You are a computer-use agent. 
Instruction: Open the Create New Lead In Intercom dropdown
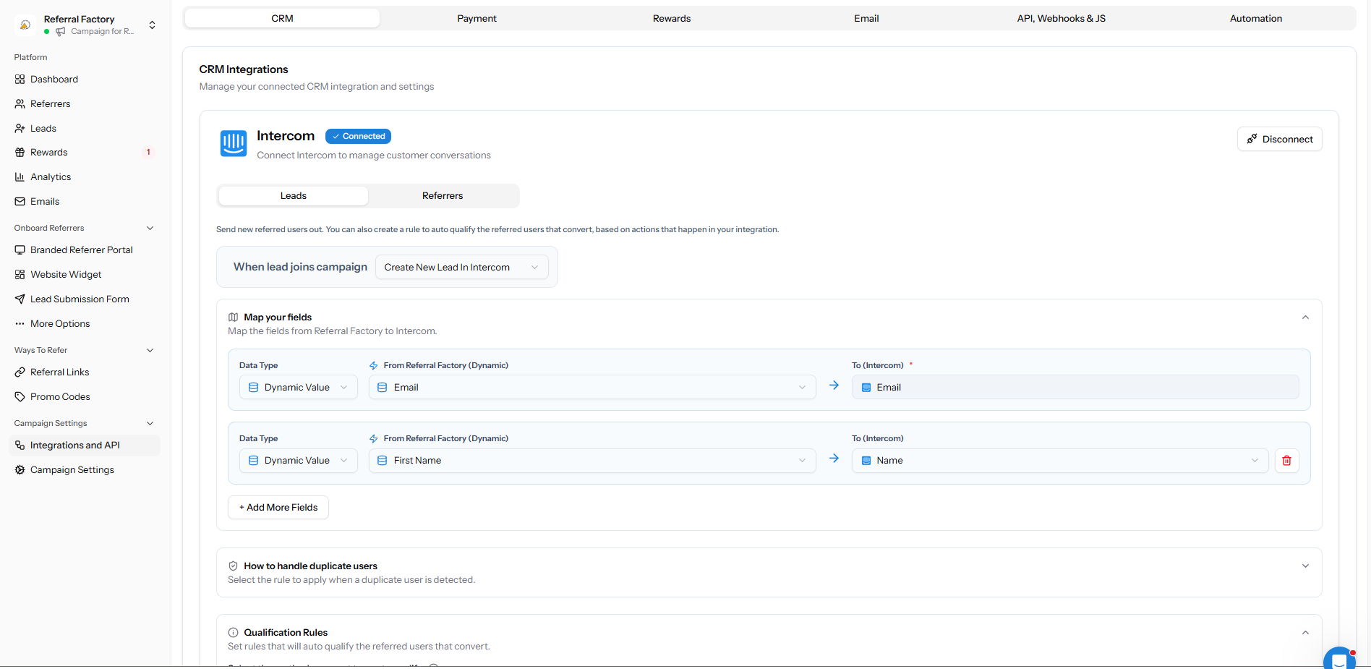click(462, 268)
